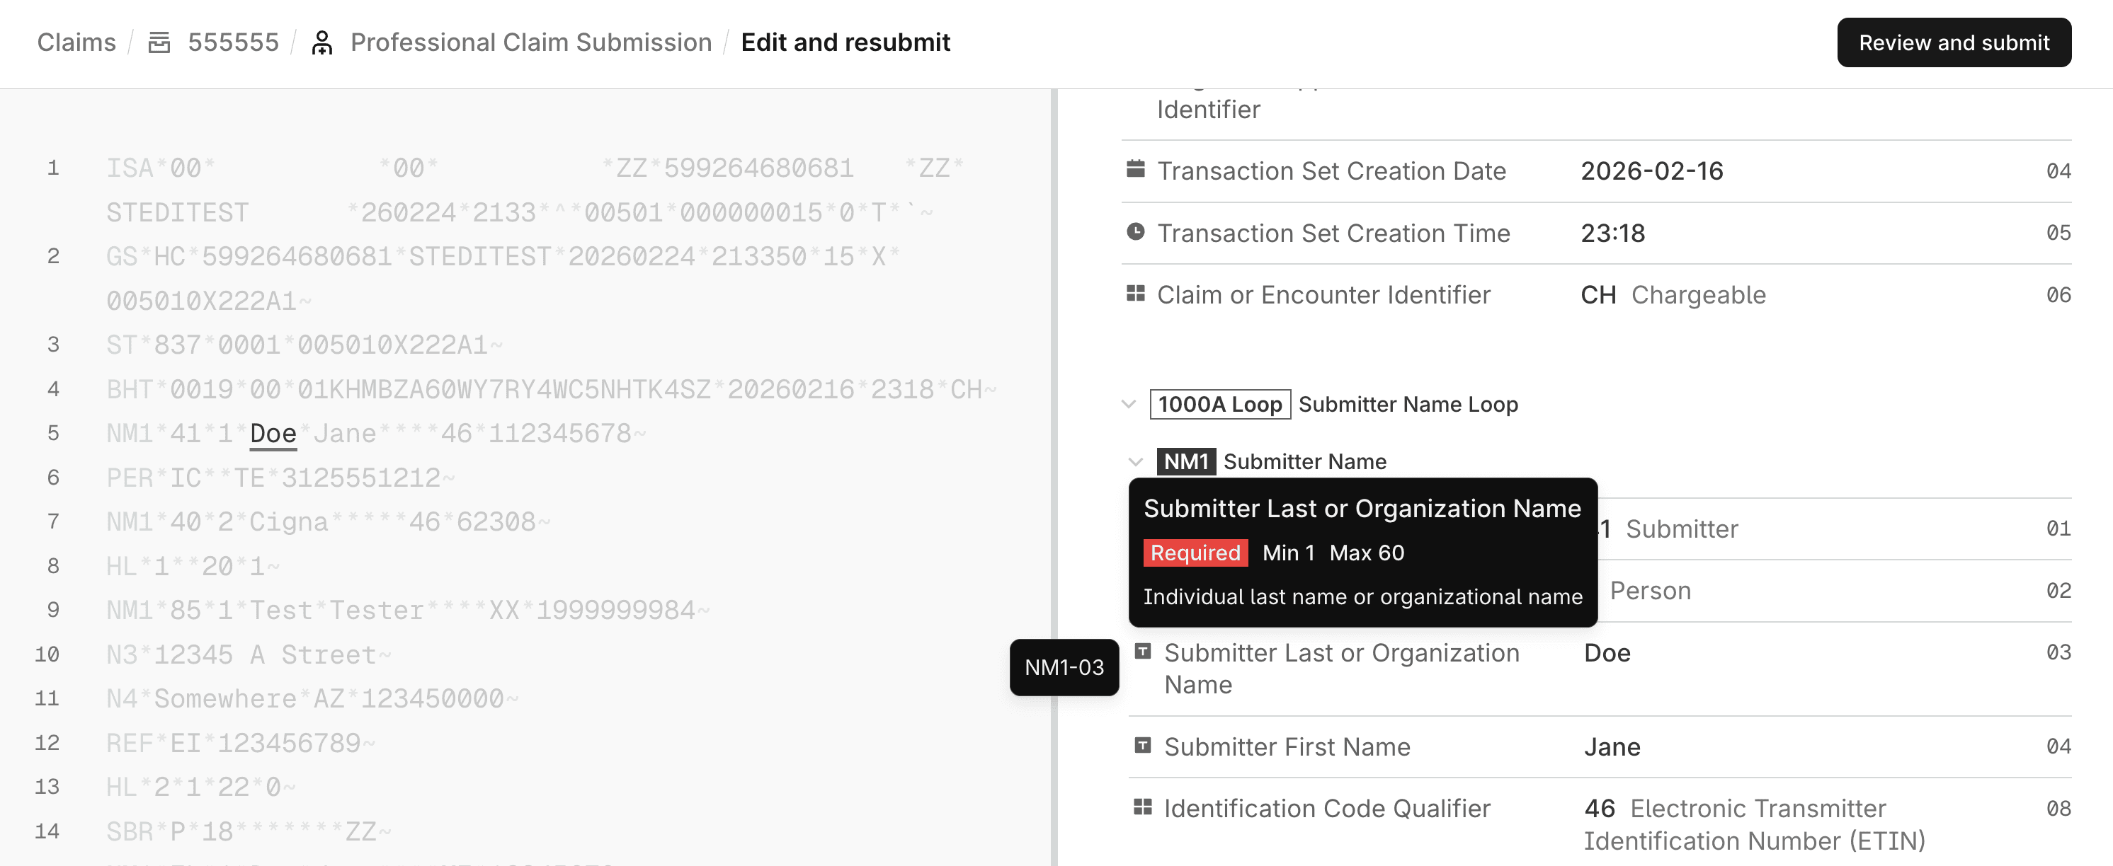Click grid icon beside Claim or Encounter Identifier

point(1135,294)
